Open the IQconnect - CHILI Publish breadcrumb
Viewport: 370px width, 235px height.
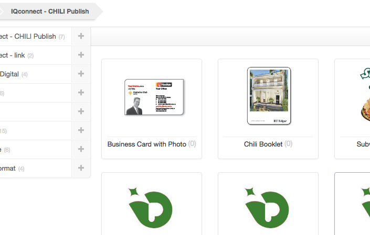tap(50, 12)
